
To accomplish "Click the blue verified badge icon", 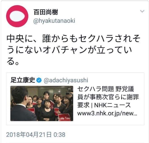I will pyautogui.click(x=39, y=80).
